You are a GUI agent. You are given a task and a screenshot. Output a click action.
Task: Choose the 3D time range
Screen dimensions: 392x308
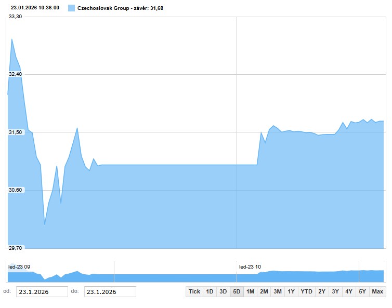223,291
